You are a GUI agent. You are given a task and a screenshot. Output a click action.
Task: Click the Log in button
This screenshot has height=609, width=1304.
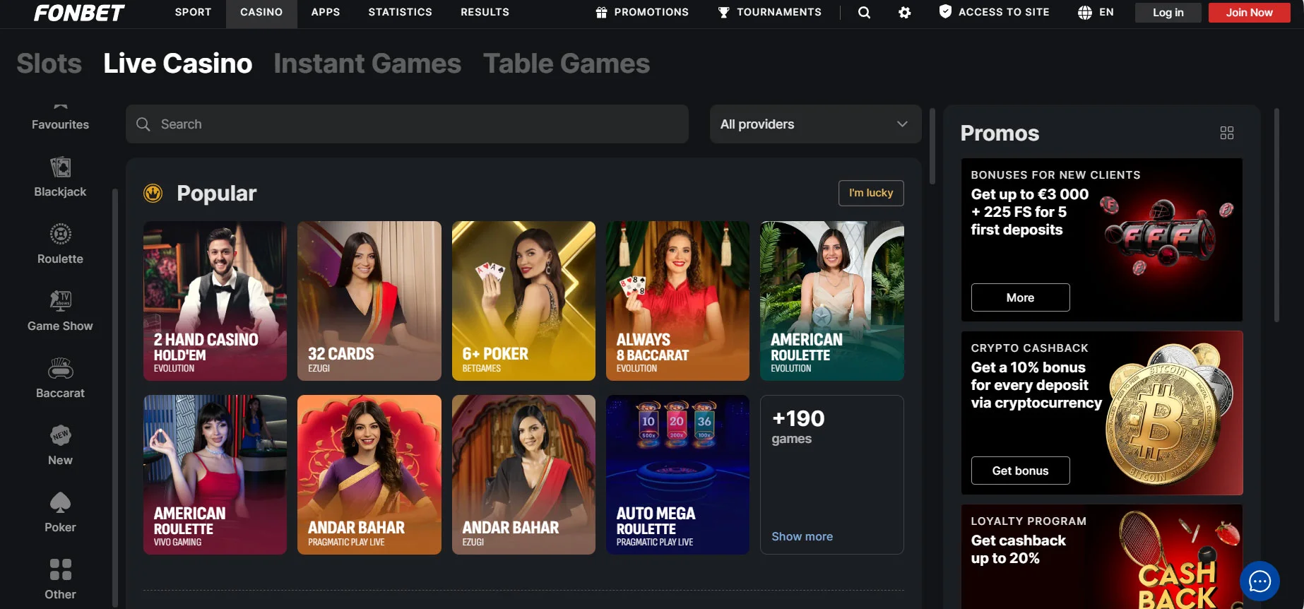[1168, 13]
